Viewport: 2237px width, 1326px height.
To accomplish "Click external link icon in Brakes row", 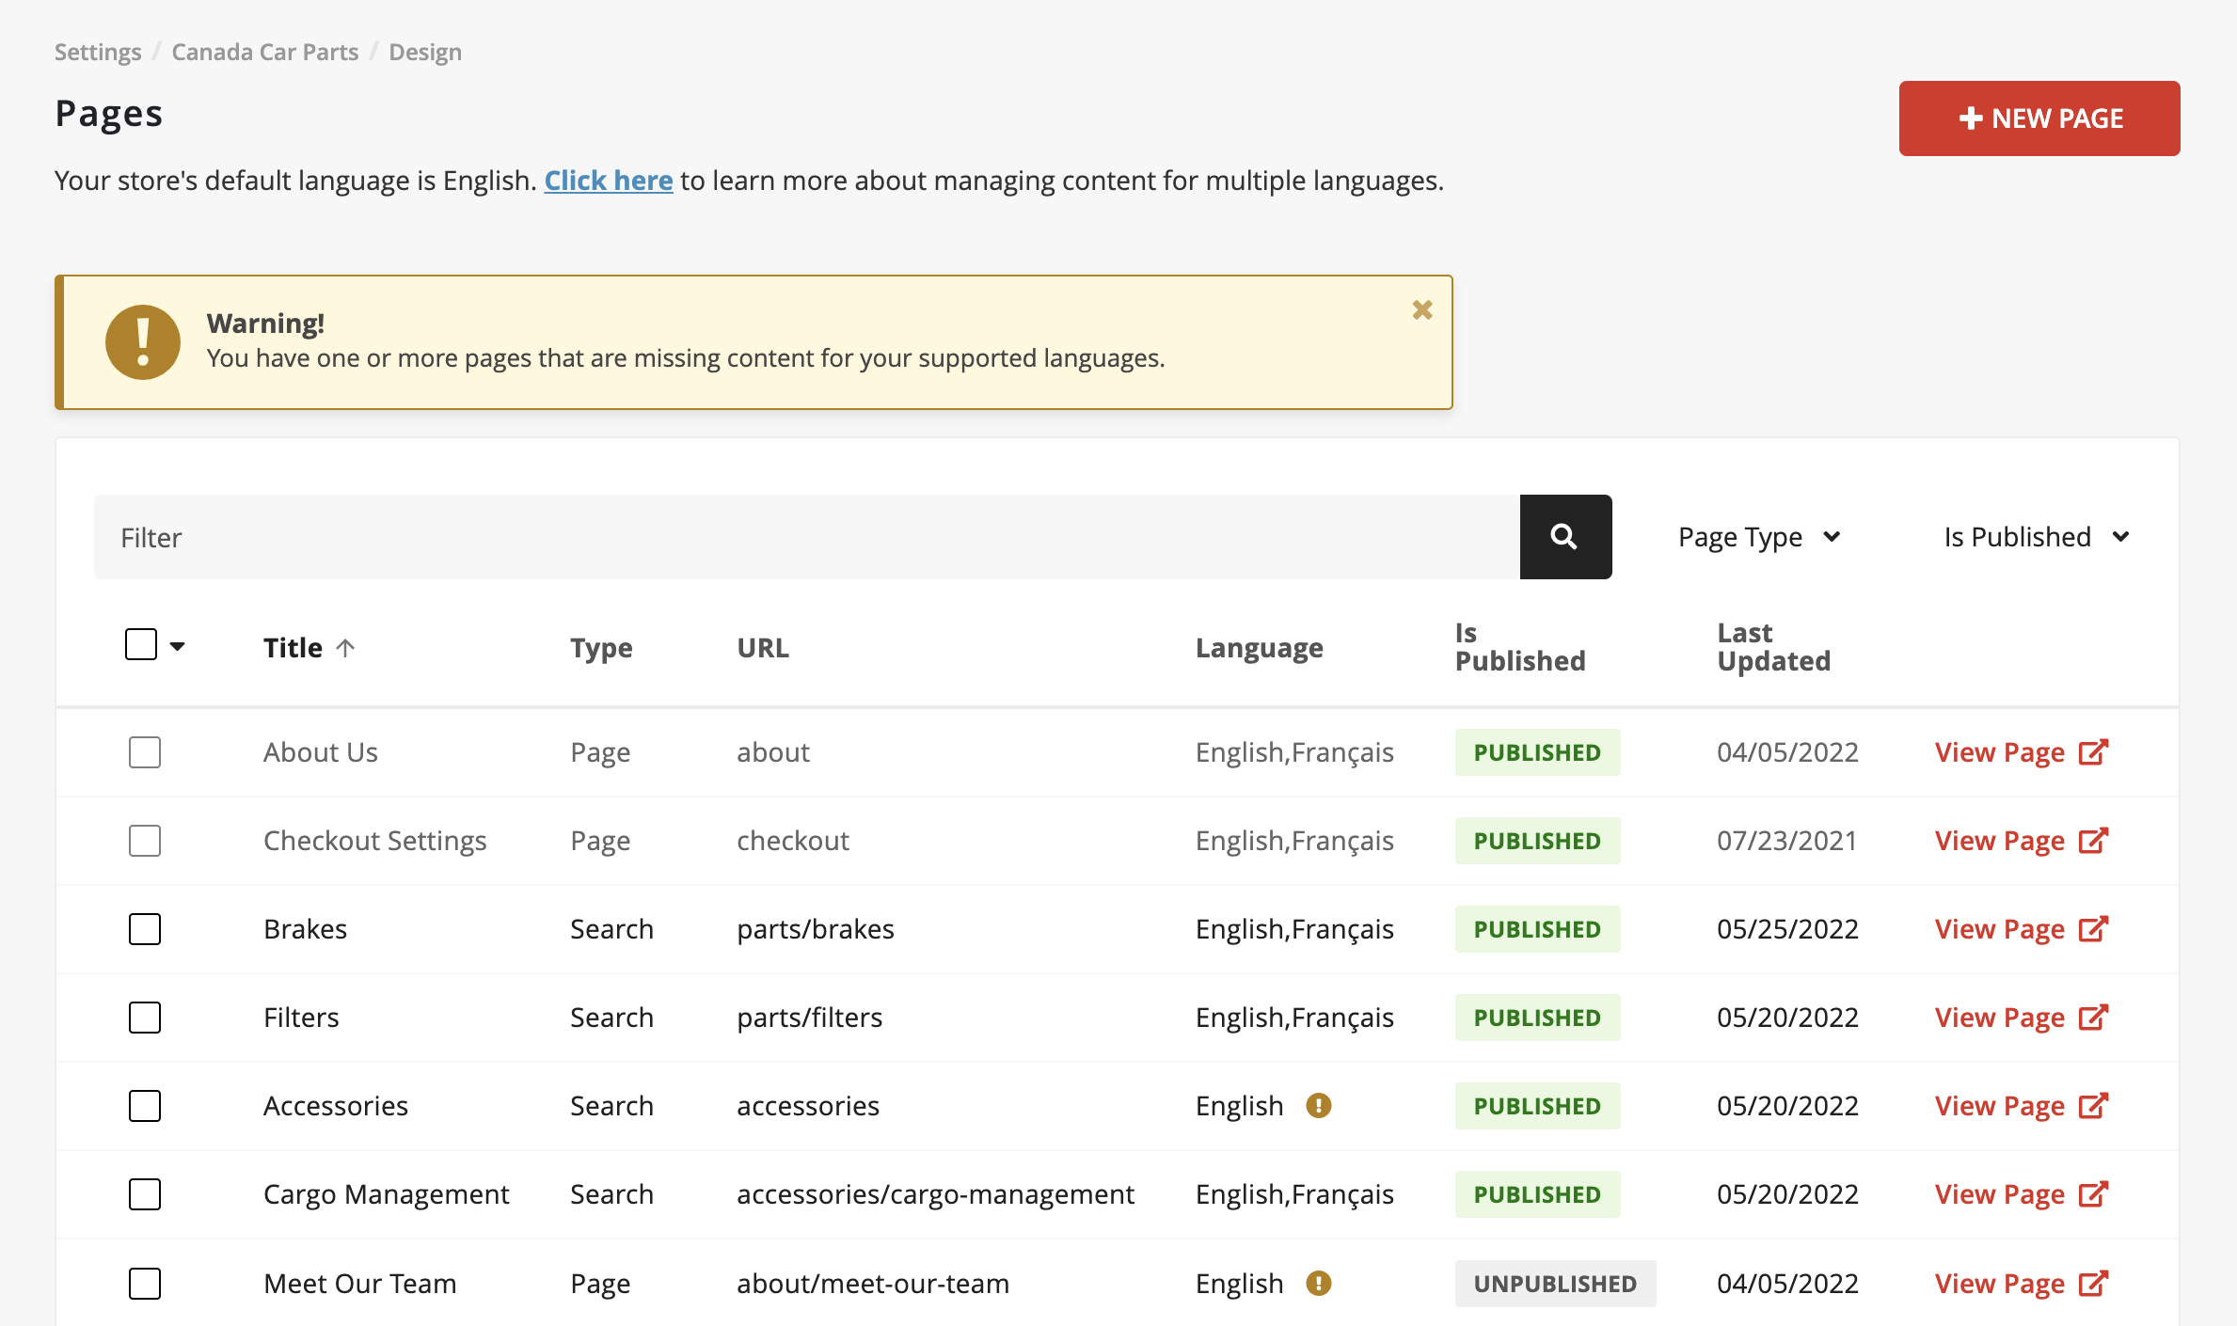I will pyautogui.click(x=2093, y=929).
